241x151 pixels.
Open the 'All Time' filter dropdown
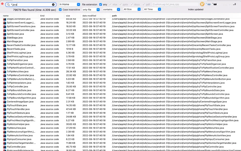[x=152, y=9]
